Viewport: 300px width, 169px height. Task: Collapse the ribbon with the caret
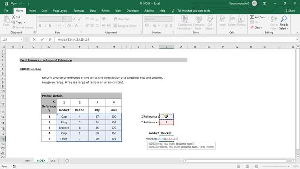coord(297,33)
